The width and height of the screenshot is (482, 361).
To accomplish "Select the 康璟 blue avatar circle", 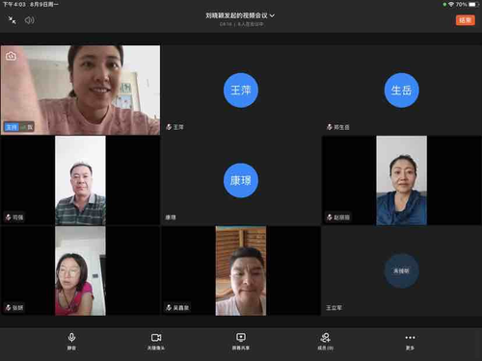I will pos(241,180).
